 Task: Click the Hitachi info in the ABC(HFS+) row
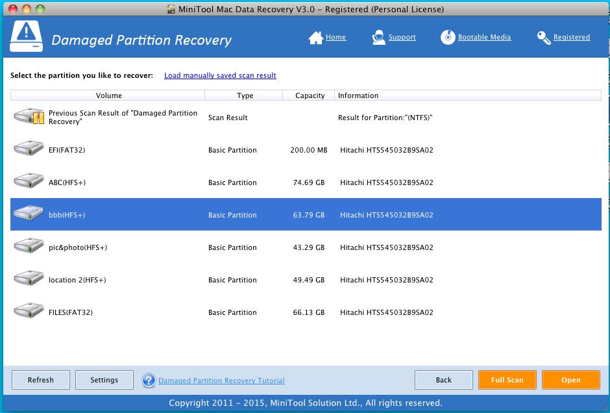[387, 182]
